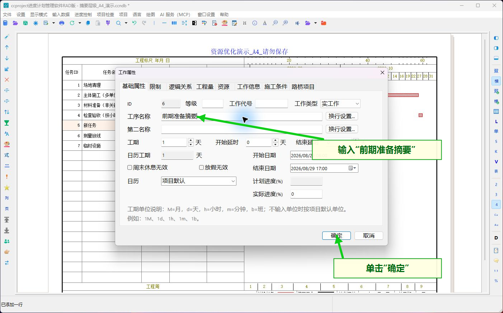Image resolution: width=503 pixels, height=313 pixels.
Task: Click the blue asterisk new toolbar icon
Action: click(36, 23)
